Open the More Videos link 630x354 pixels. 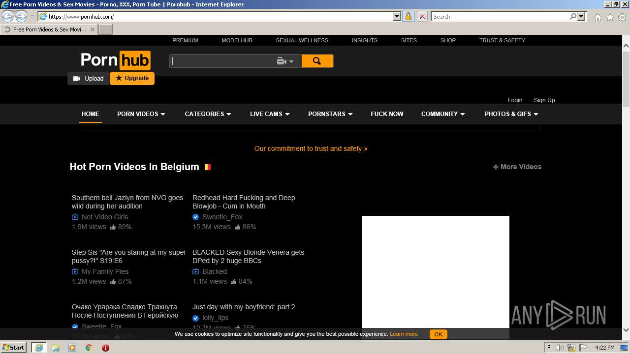517,167
